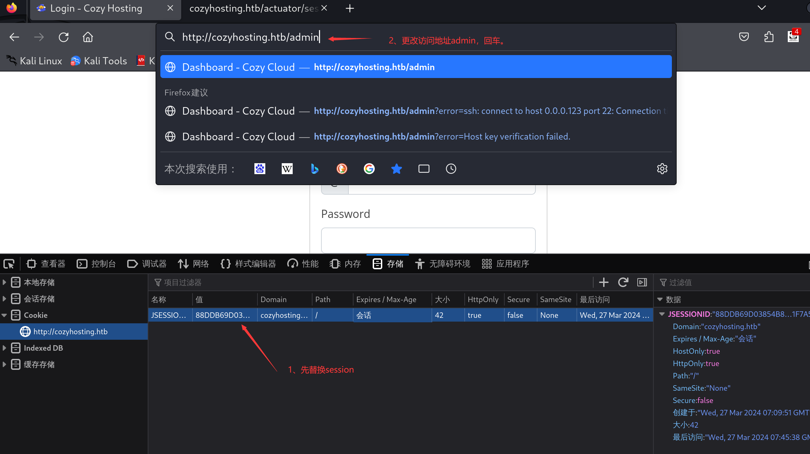Search with the Google engine icon
Screen dimensions: 810x454
369,169
